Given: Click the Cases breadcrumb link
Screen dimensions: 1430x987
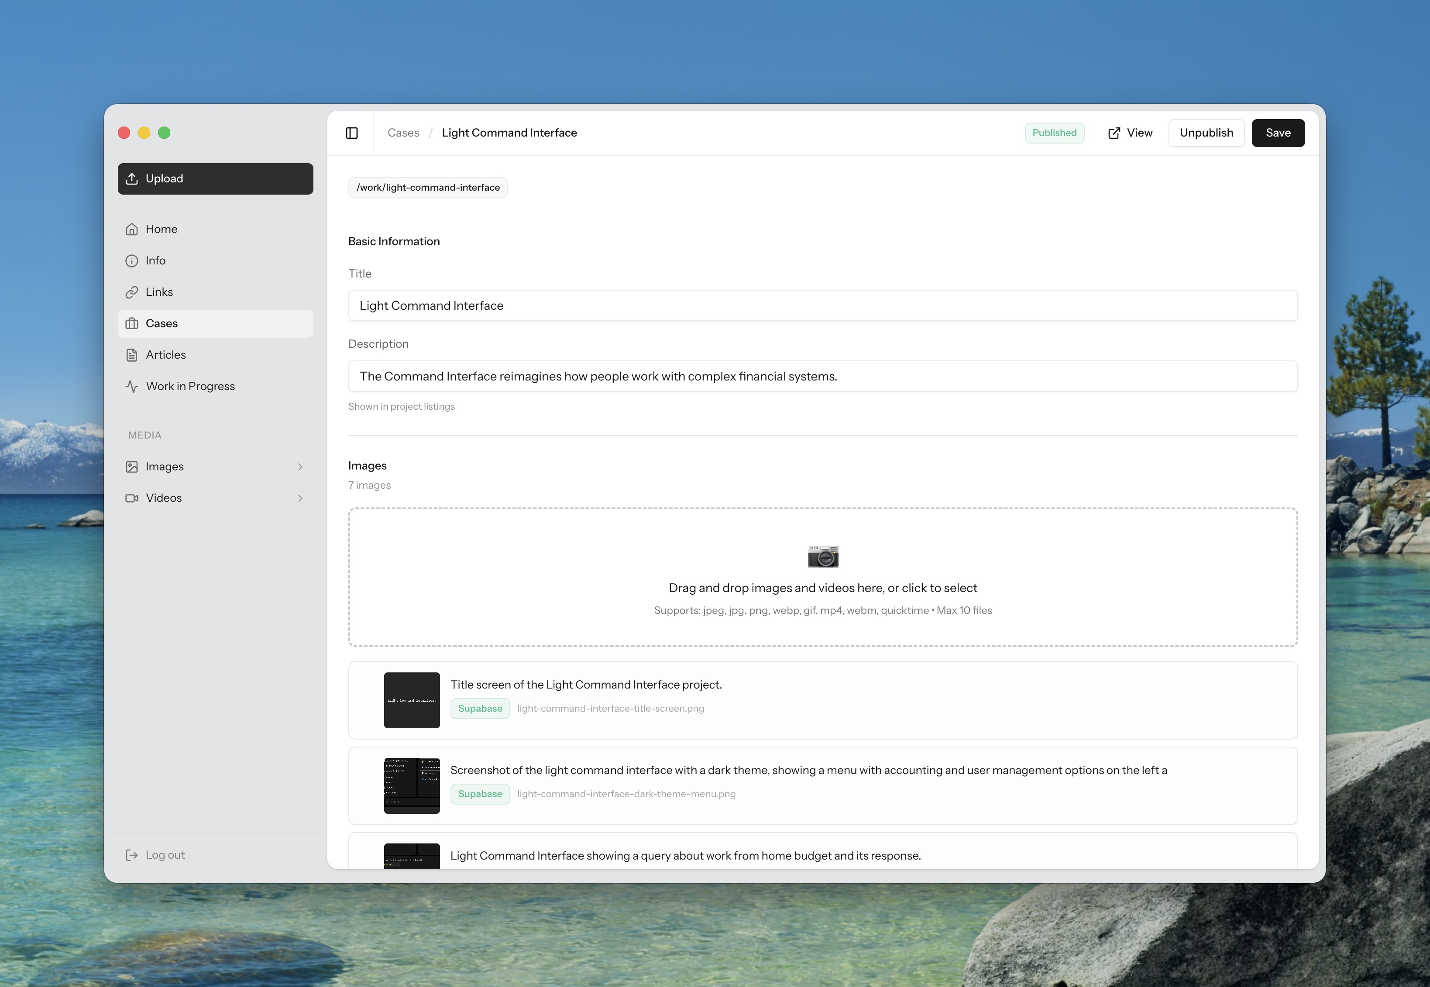Looking at the screenshot, I should point(402,133).
